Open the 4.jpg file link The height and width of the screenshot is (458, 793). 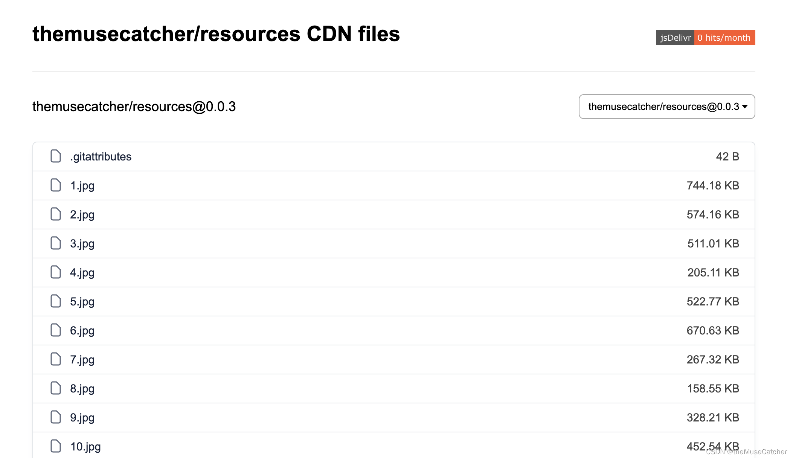[x=82, y=272]
